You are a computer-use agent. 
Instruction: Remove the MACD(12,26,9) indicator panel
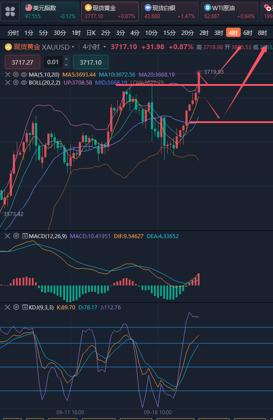[8, 236]
